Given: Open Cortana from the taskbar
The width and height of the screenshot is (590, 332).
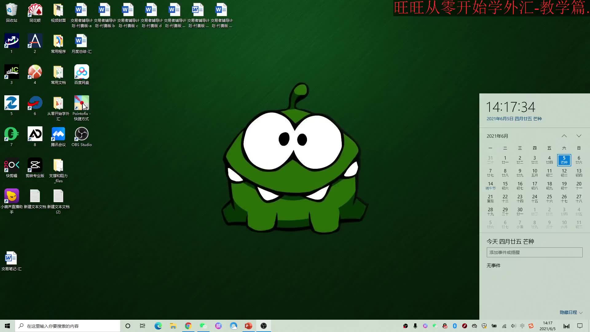Looking at the screenshot, I should tap(128, 326).
